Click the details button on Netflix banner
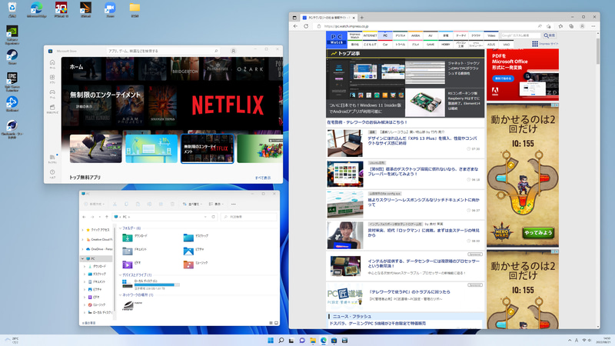Screen dimensions: 615x346 (x=84, y=106)
